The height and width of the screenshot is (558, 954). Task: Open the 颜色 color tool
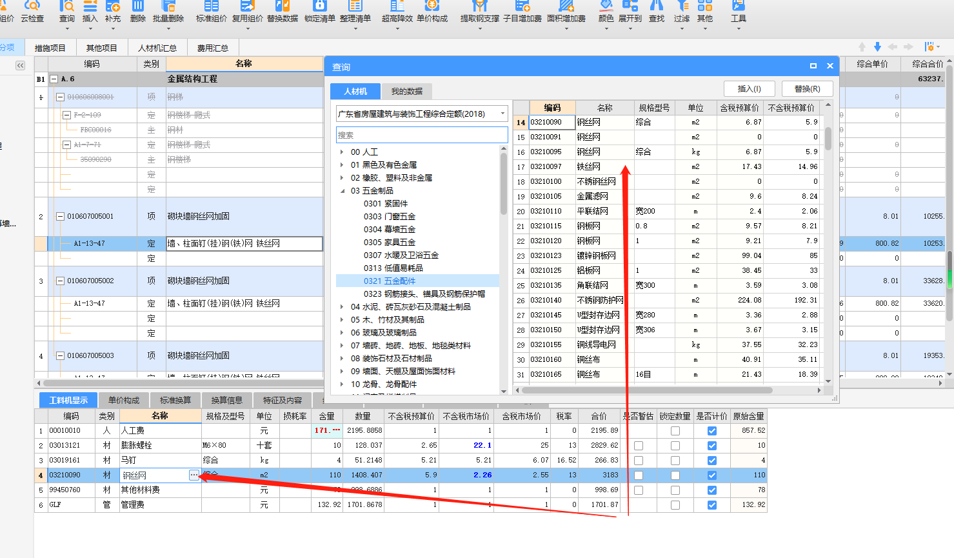click(606, 12)
